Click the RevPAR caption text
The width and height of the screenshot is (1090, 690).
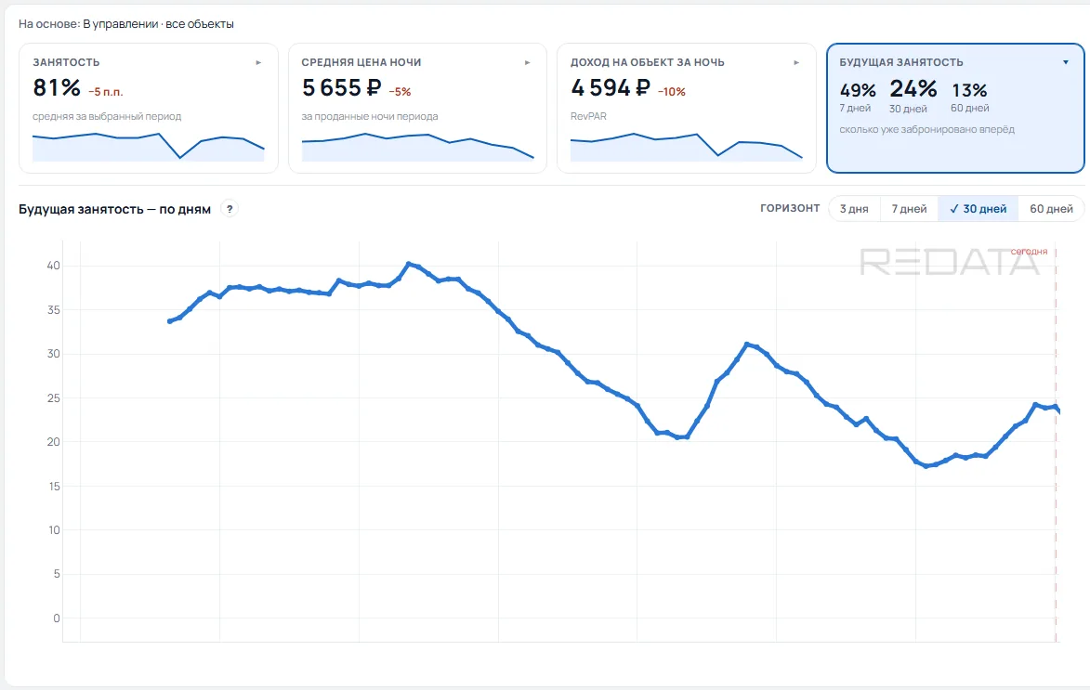pos(588,116)
